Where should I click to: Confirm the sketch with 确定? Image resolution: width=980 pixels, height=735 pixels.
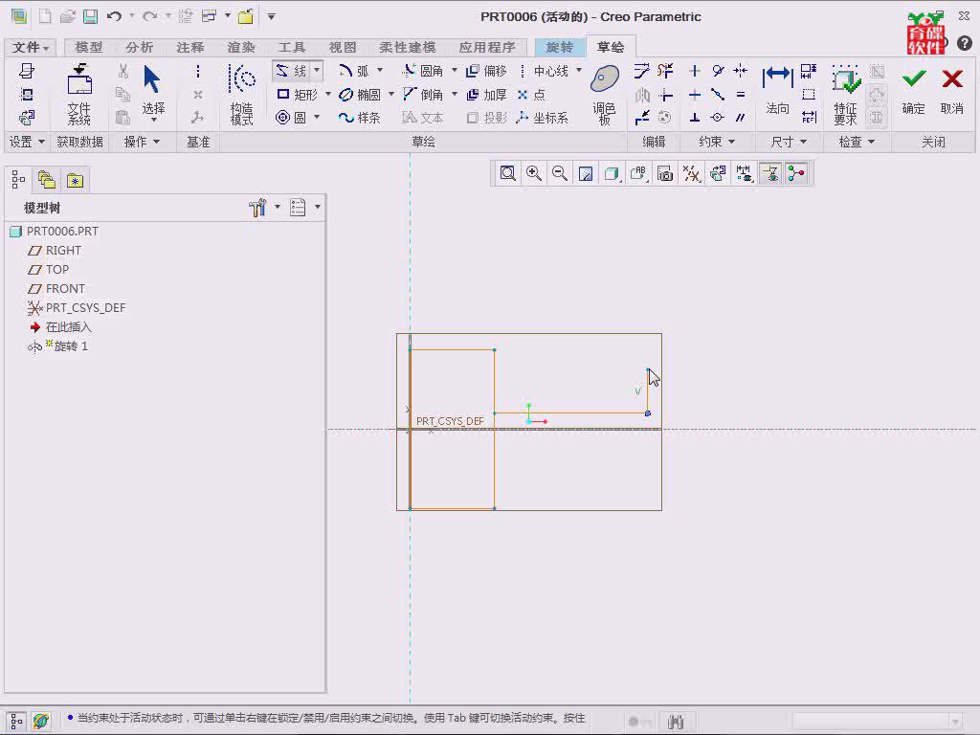pos(914,91)
